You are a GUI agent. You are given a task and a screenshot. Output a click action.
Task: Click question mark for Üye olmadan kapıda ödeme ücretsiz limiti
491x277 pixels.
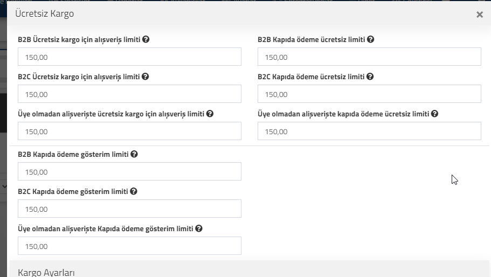(434, 114)
